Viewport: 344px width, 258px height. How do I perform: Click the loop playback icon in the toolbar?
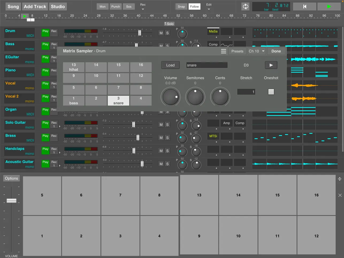(245, 6)
